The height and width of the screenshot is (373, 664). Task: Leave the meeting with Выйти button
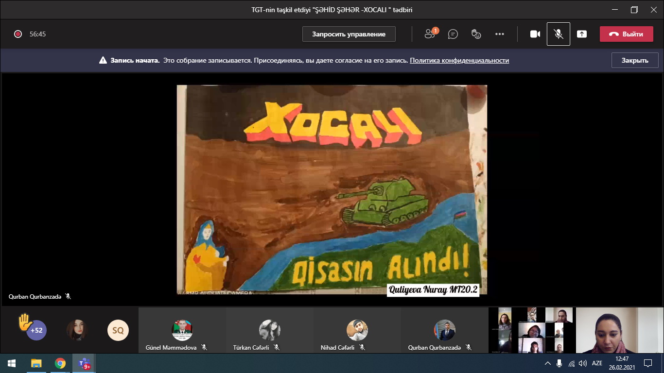(626, 34)
